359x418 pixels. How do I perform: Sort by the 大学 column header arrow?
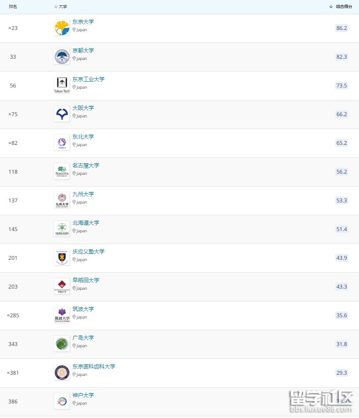pos(56,7)
